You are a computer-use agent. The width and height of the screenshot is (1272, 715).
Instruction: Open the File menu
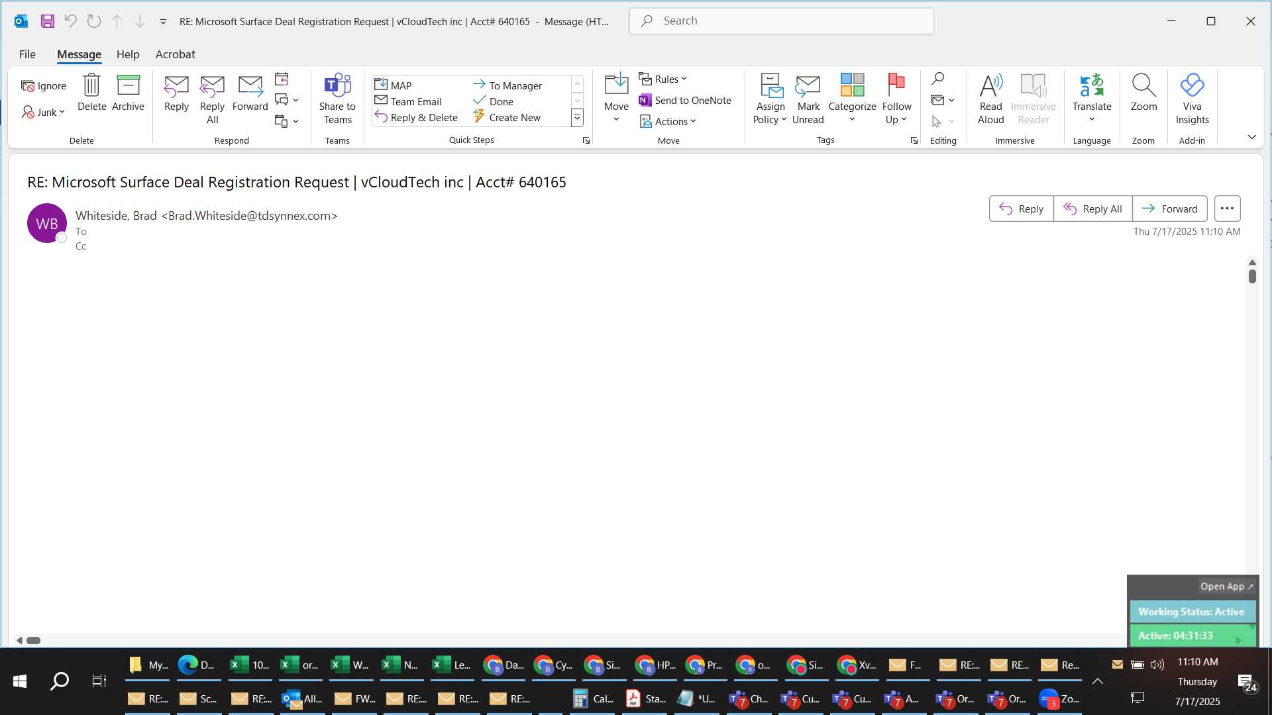[x=27, y=54]
